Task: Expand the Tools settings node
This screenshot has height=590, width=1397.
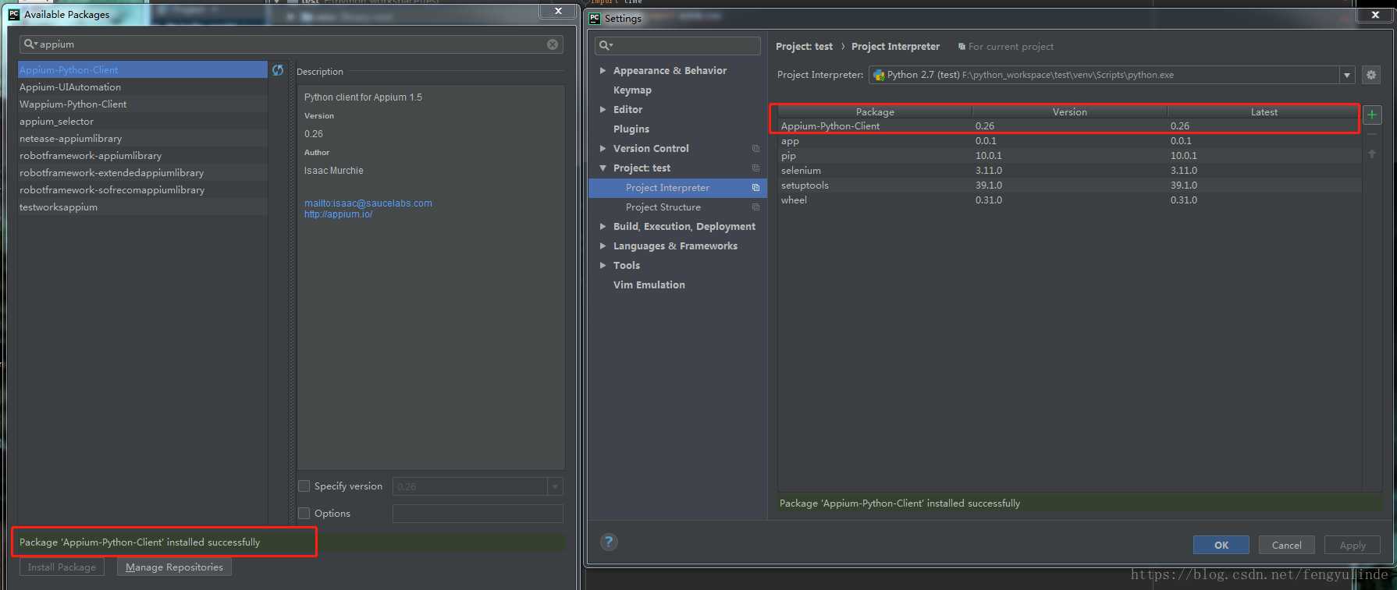Action: 603,266
